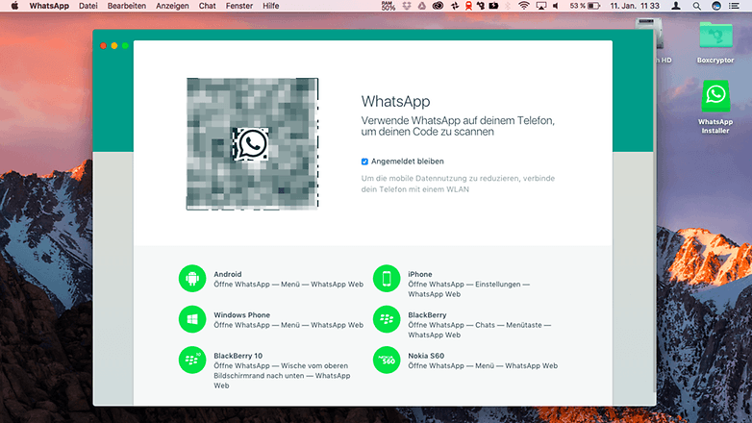This screenshot has height=423, width=752.
Task: Click the Android platform icon
Action: point(192,278)
